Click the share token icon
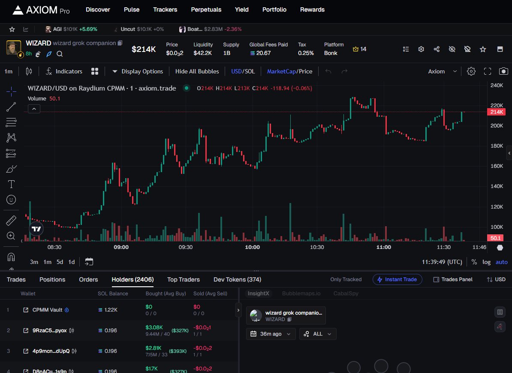 pyautogui.click(x=437, y=49)
